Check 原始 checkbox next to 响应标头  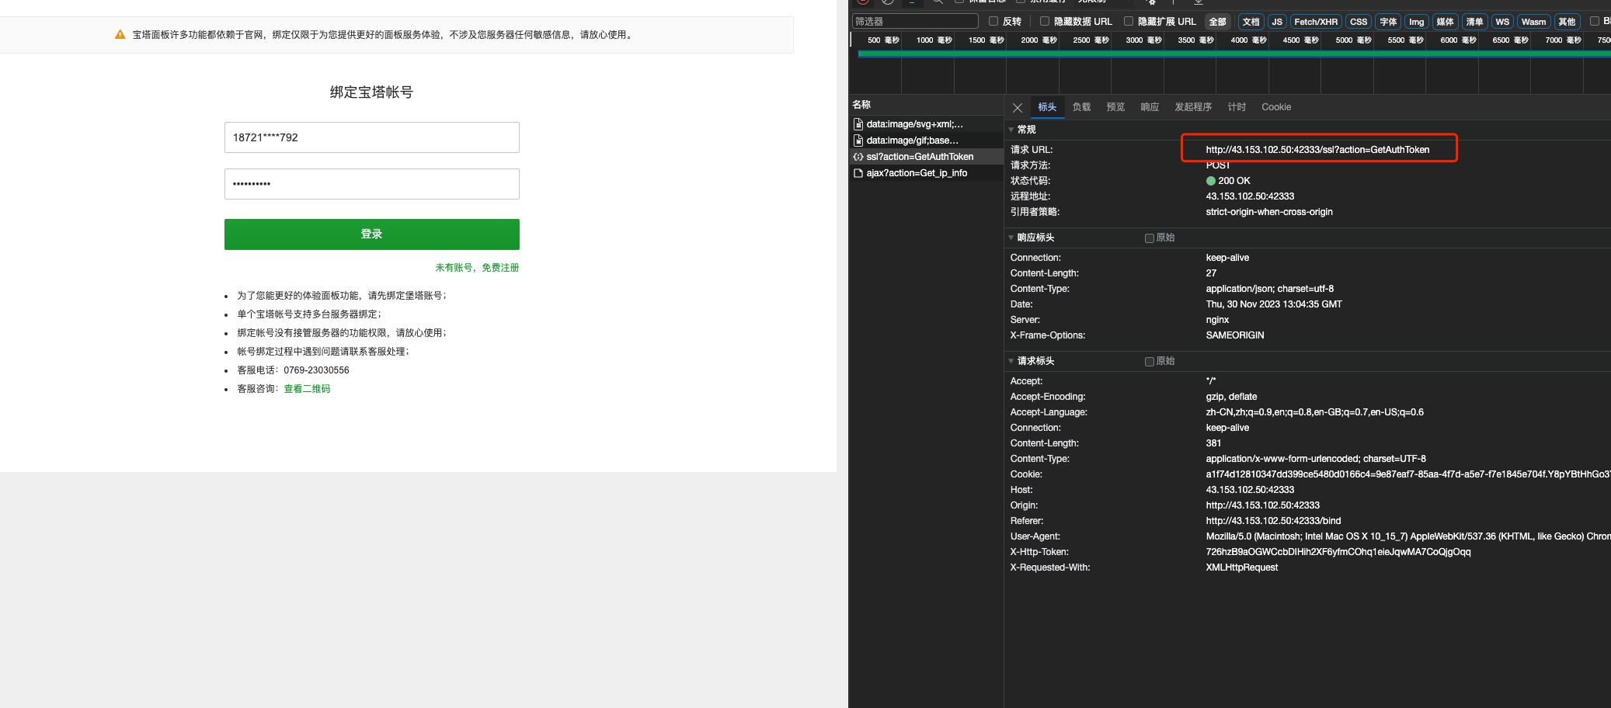click(x=1150, y=238)
